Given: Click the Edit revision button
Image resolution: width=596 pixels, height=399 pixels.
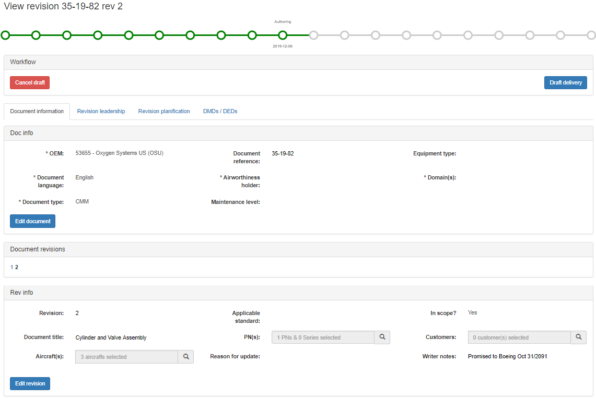Looking at the screenshot, I should pos(30,383).
